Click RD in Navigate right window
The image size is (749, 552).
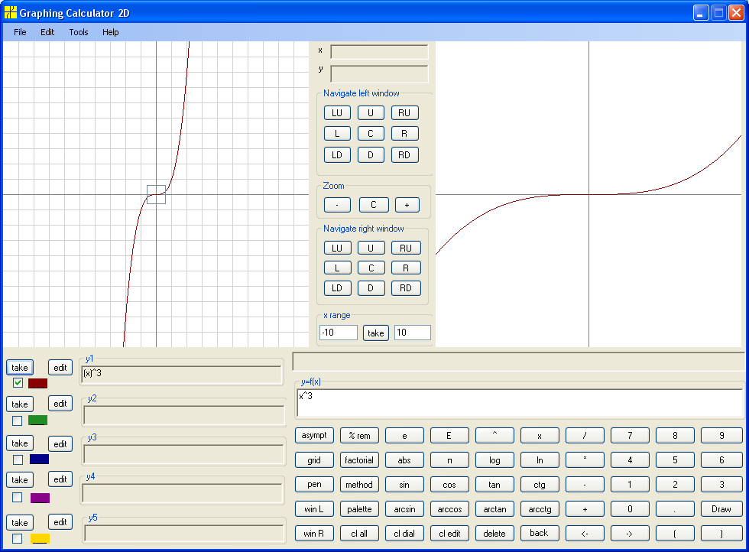coord(406,288)
